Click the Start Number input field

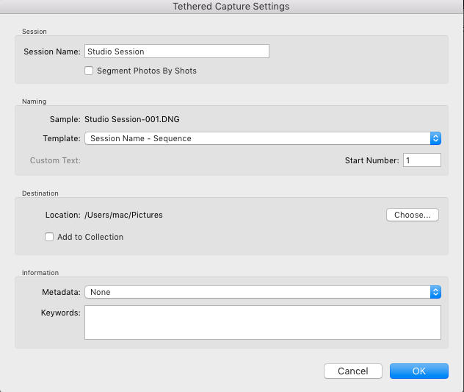(x=421, y=160)
